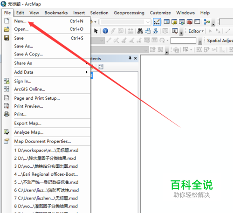Click the printer icon next to Print
Viewport: 233px width, 213px height.
click(x=7, y=114)
